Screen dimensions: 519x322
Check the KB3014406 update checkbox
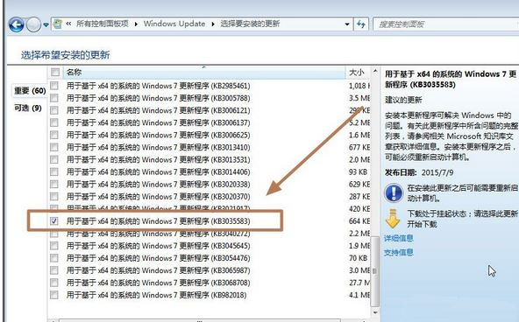tap(54, 171)
